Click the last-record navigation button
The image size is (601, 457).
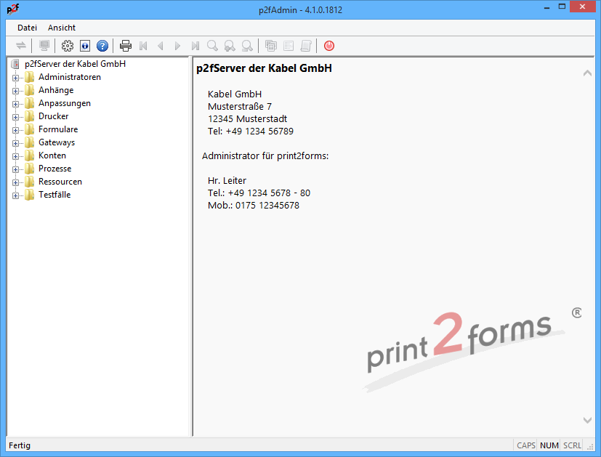coord(195,45)
